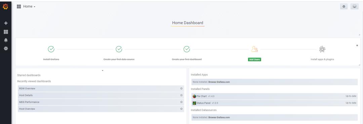Star the Host Details dashboard
The width and height of the screenshot is (363, 124).
point(181,95)
